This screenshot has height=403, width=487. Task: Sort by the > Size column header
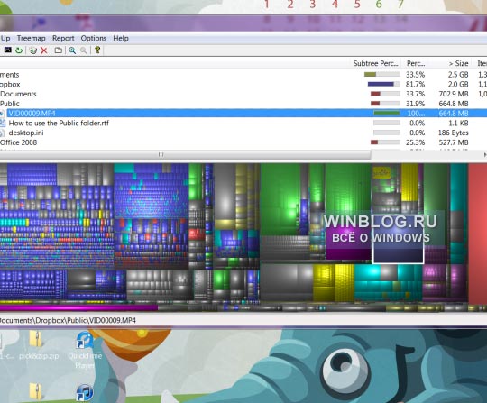458,63
